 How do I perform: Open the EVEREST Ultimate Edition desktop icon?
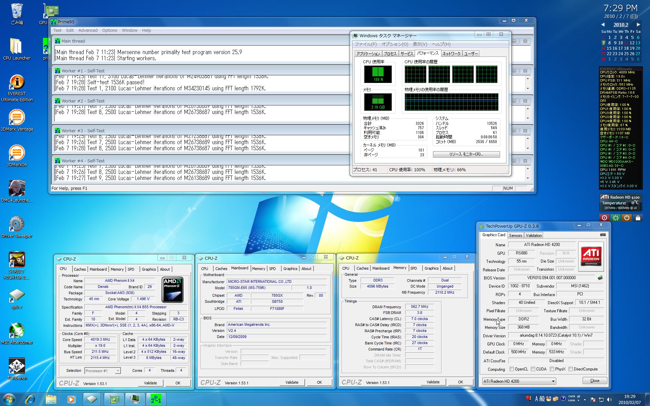(x=17, y=82)
